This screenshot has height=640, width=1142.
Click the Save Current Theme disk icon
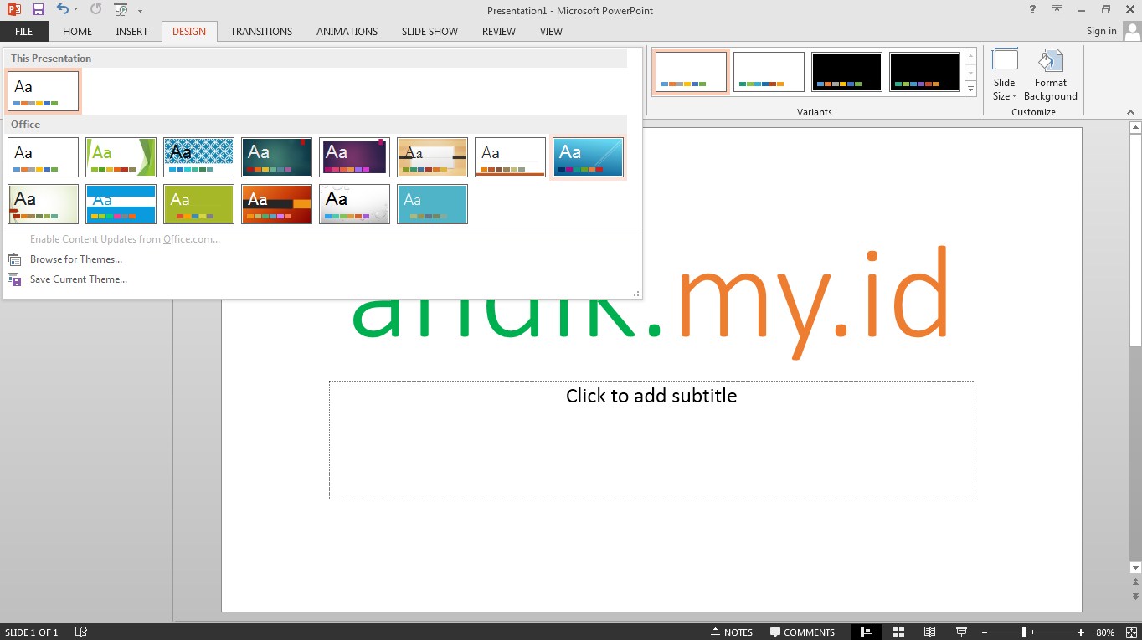pyautogui.click(x=14, y=279)
